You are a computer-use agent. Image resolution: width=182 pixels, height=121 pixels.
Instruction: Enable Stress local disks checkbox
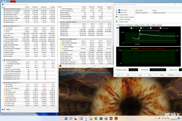point(119,19)
